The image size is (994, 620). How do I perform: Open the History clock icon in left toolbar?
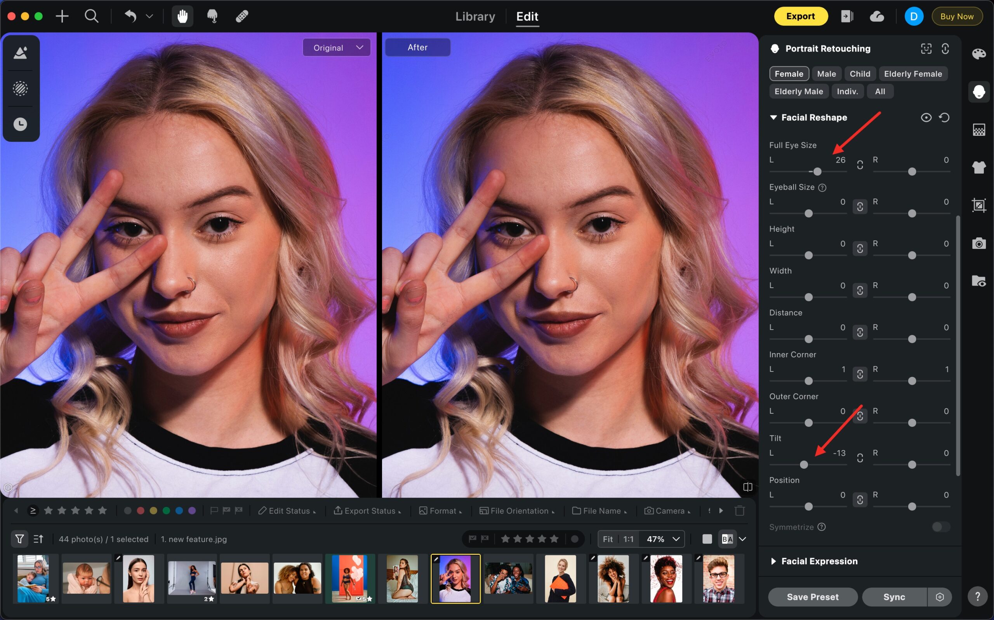point(20,124)
